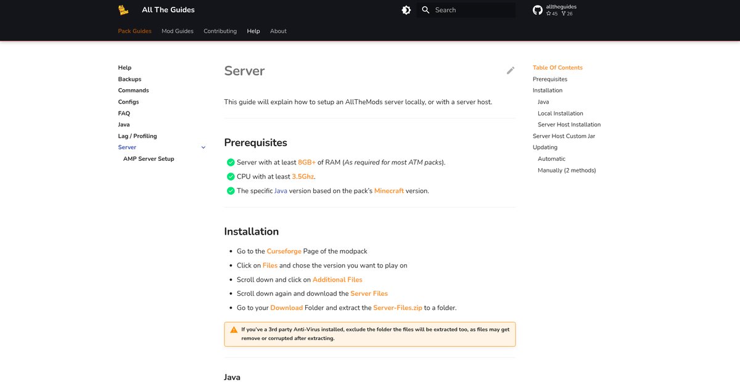
Task: Click the highlighted 'Curseforge' text
Action: (284, 251)
